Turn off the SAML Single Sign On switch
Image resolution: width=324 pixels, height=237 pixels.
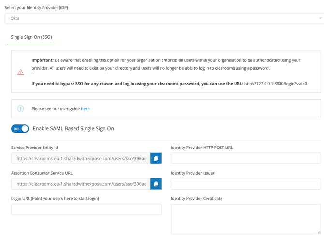pyautogui.click(x=20, y=129)
